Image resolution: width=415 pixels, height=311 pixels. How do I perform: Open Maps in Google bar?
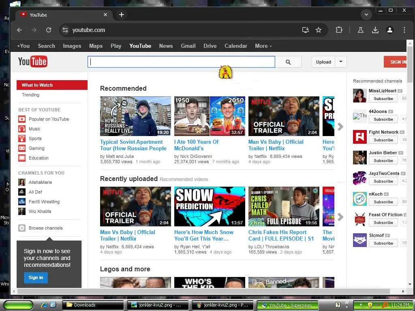(x=96, y=46)
